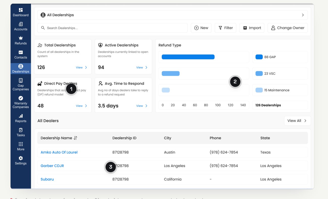
Task: Click the State column header
Action: (265, 138)
